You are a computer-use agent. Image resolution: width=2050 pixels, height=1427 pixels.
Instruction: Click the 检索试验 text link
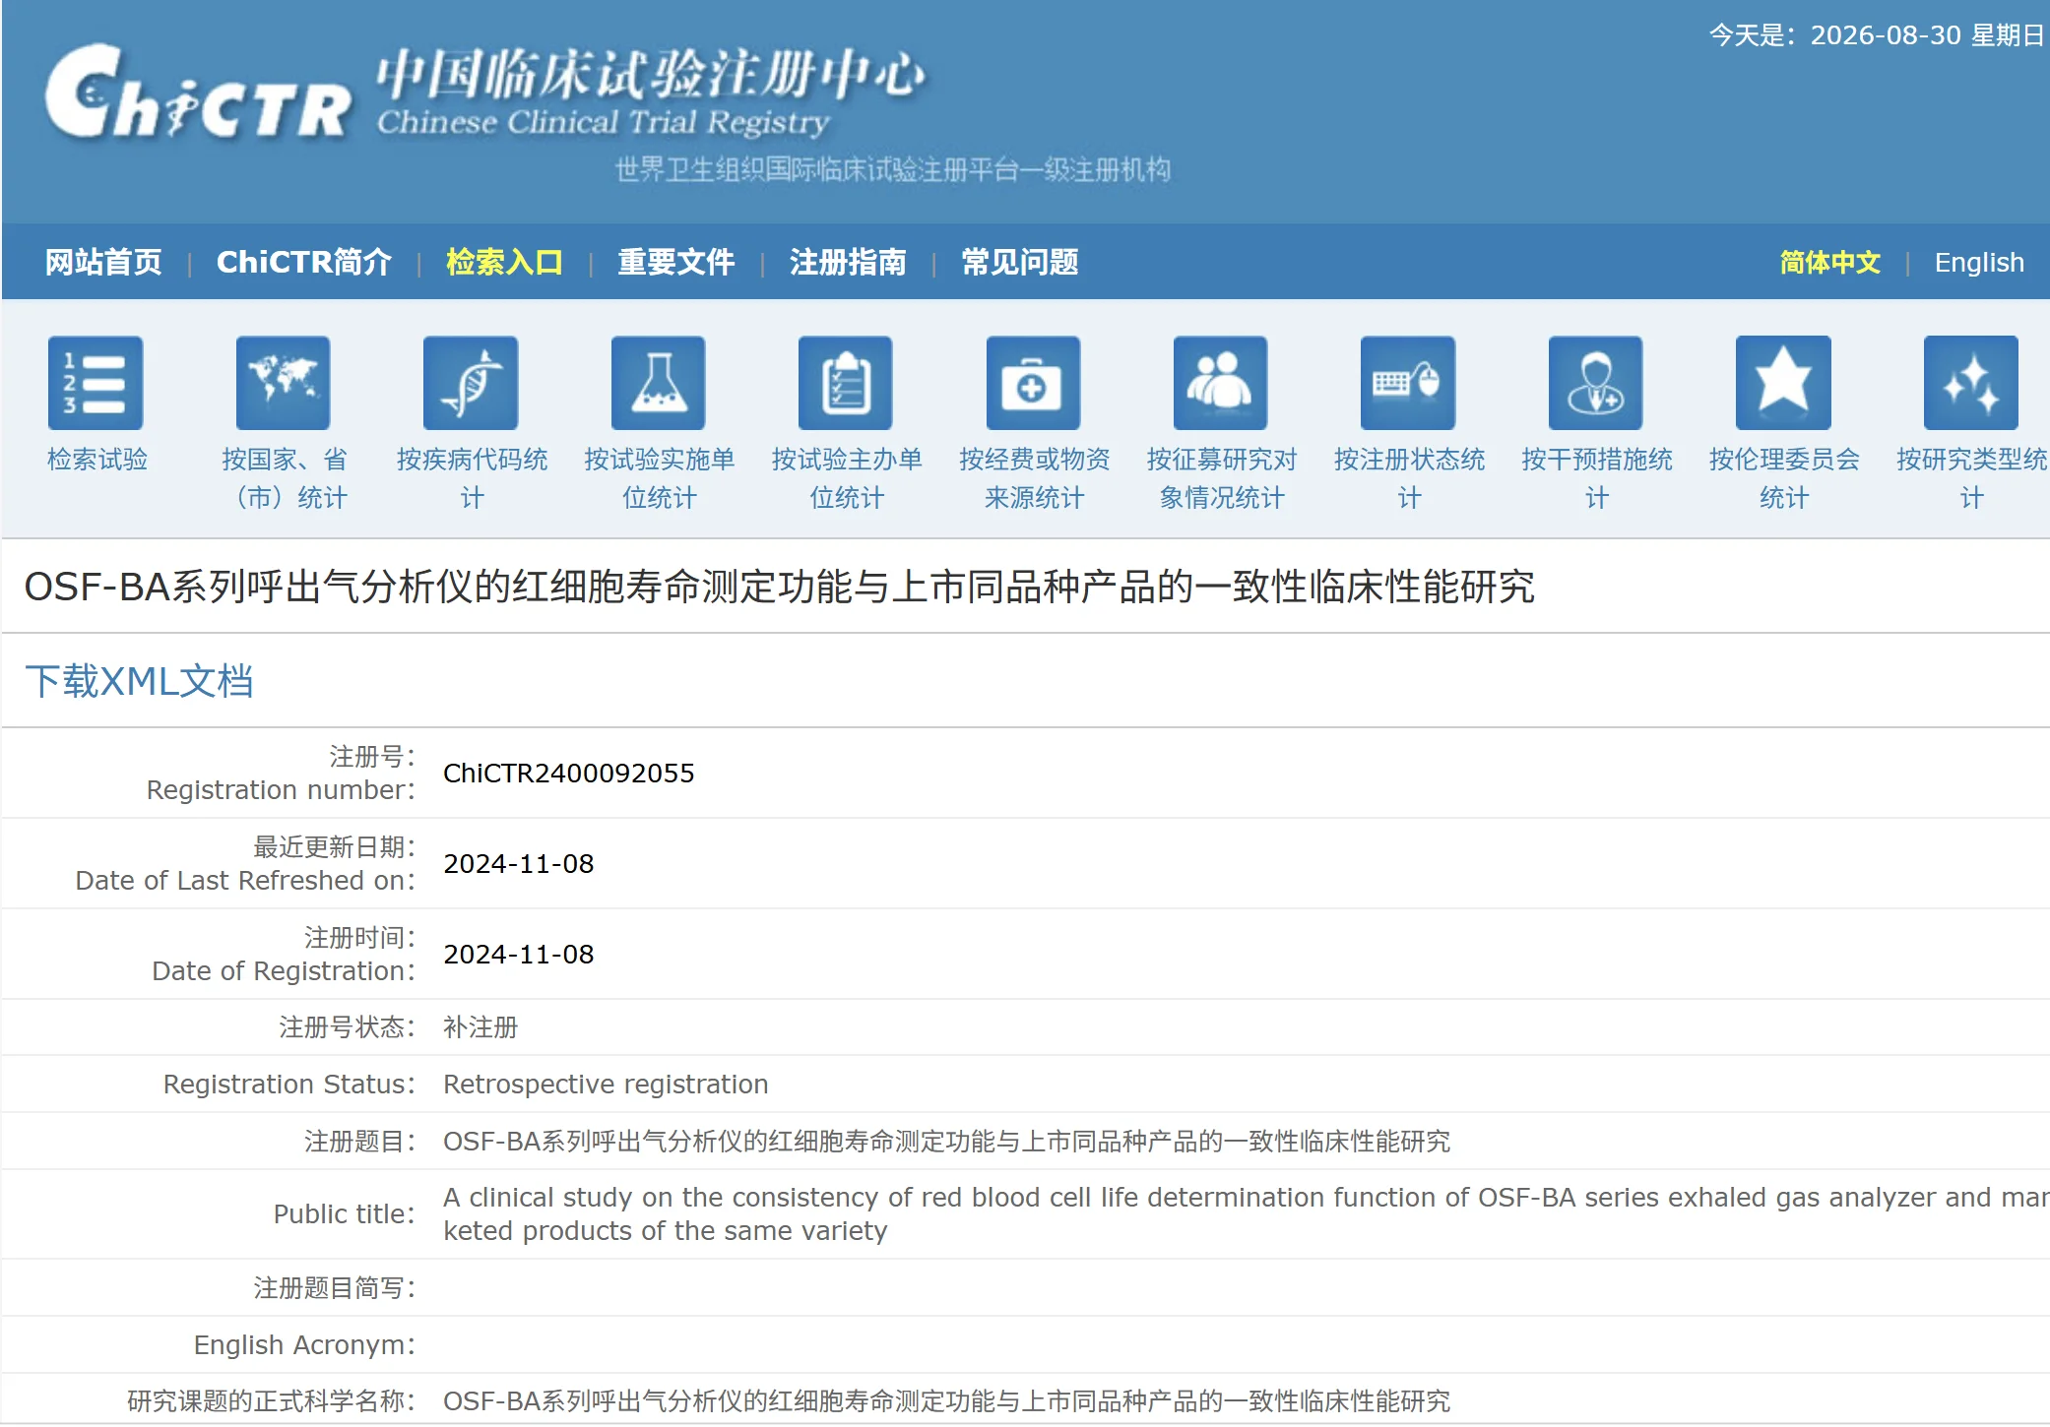click(97, 460)
